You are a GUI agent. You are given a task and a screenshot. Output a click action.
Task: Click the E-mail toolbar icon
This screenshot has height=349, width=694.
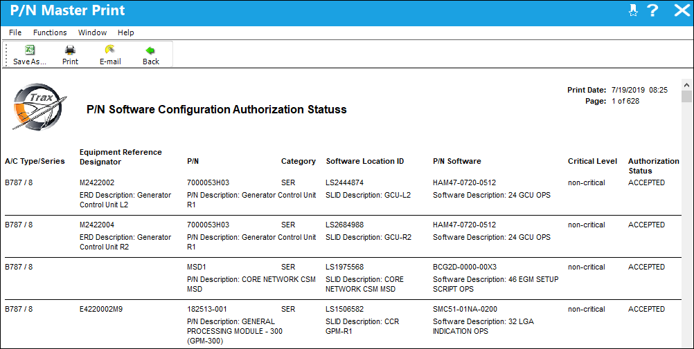point(109,50)
